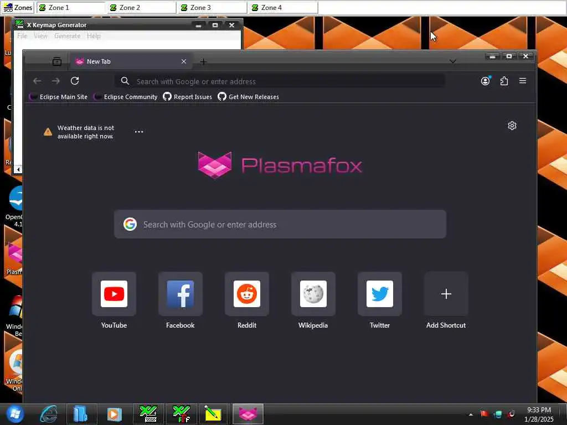Expand the list all tabs chevron

click(x=453, y=61)
